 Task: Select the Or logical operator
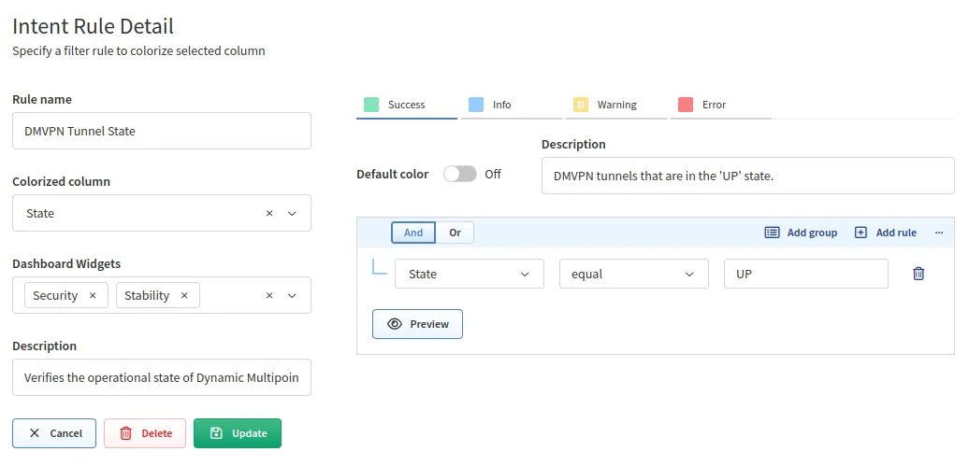[x=455, y=233]
